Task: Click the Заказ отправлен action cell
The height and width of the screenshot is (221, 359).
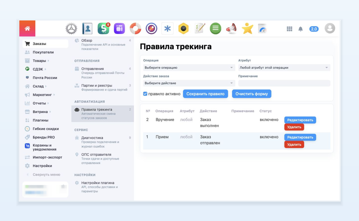Action: pyautogui.click(x=210, y=140)
